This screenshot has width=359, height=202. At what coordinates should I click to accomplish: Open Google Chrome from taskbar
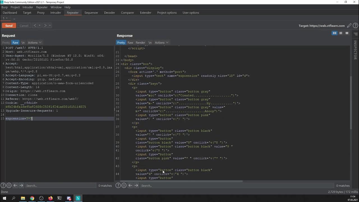[32, 198]
